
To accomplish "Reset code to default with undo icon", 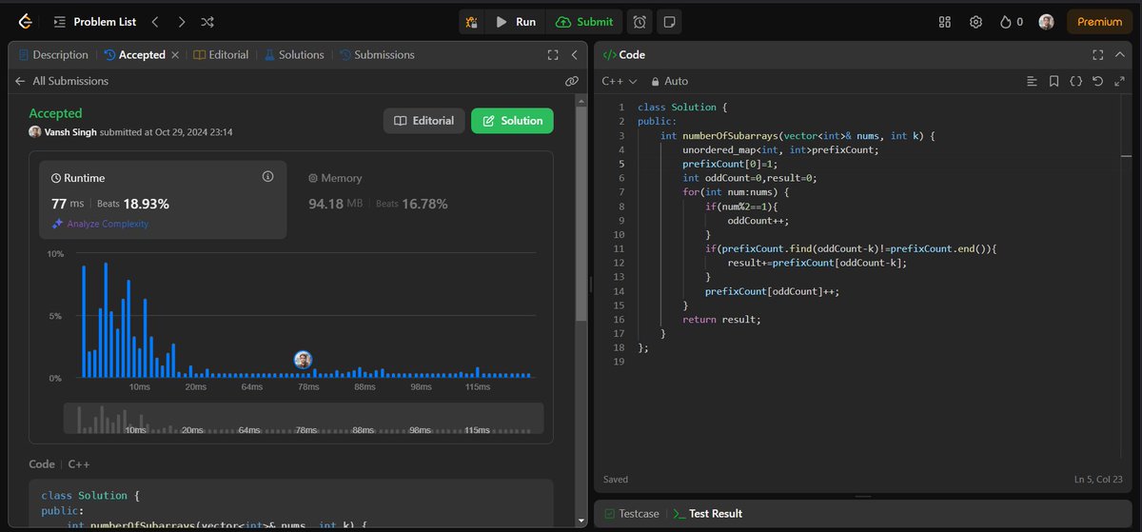I will pos(1098,82).
